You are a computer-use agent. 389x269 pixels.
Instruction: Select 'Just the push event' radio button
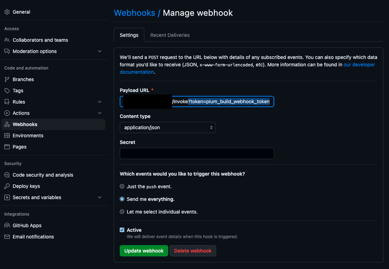[122, 187]
